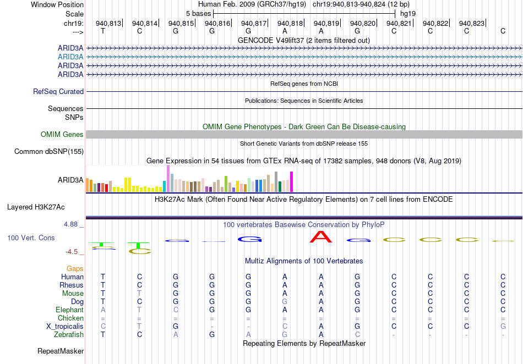Click the RepeatMasker track label
Viewport: 523px width, 364px height.
tap(61, 351)
